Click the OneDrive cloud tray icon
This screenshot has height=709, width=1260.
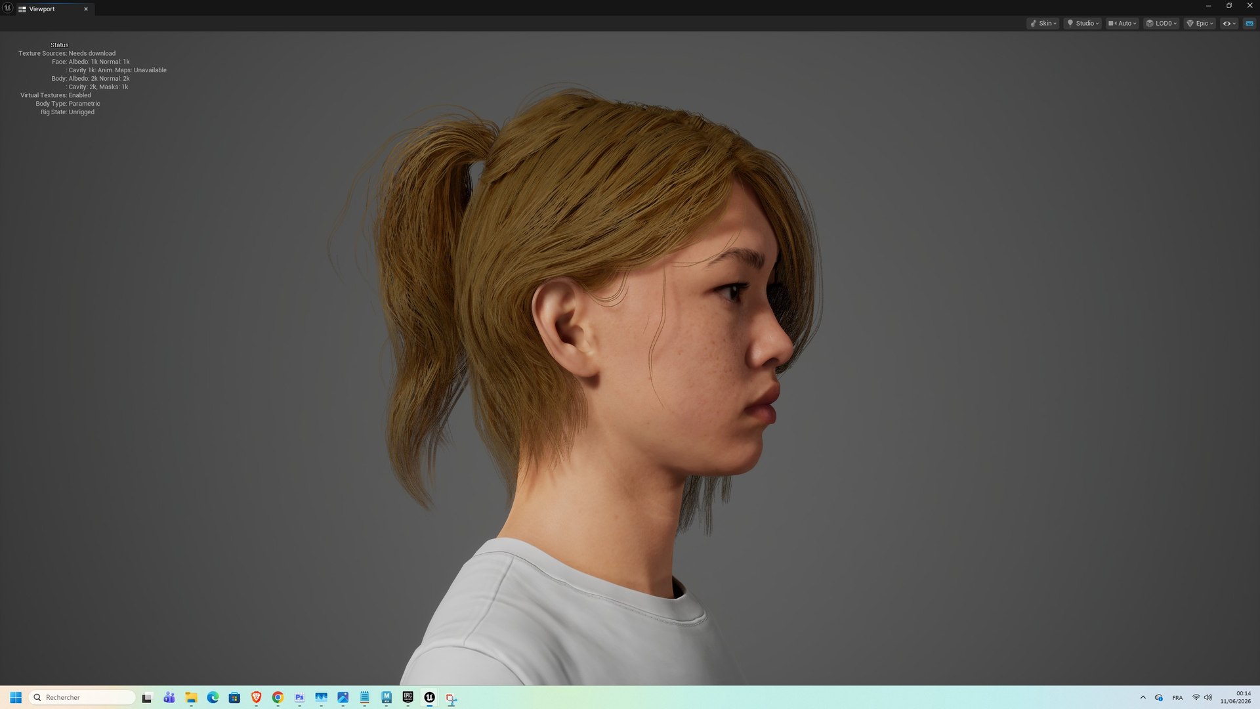[x=1159, y=697]
